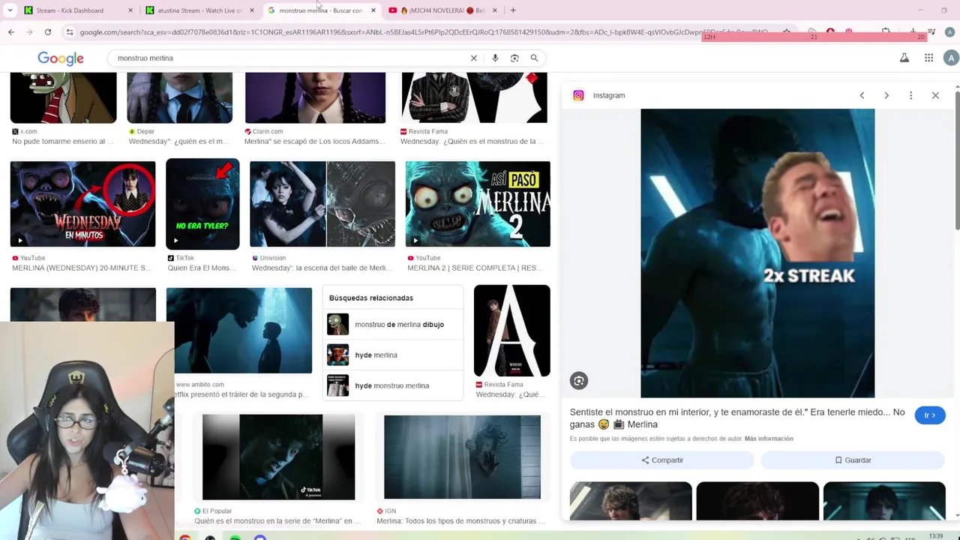Bookmark this page with the star icon
This screenshot has height=540, width=960.
pos(786,32)
